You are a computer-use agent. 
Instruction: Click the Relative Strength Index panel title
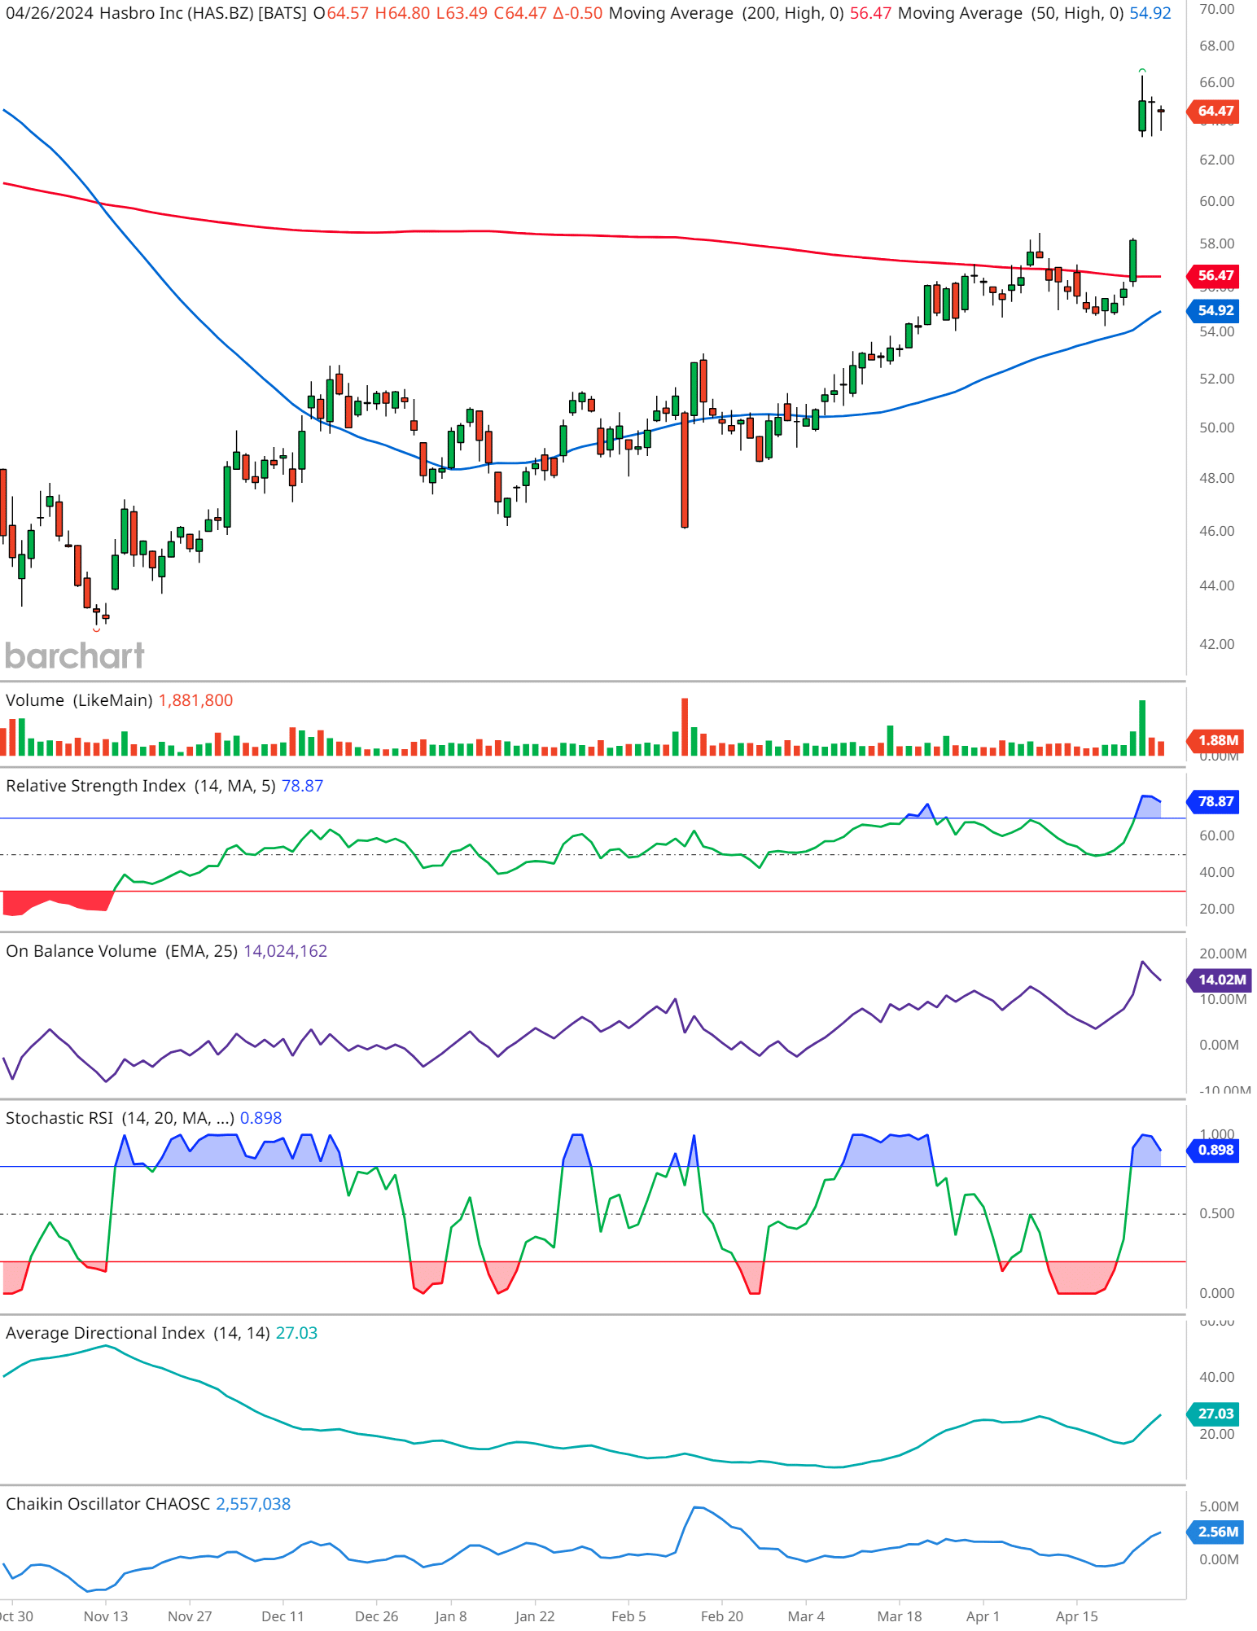click(x=141, y=786)
